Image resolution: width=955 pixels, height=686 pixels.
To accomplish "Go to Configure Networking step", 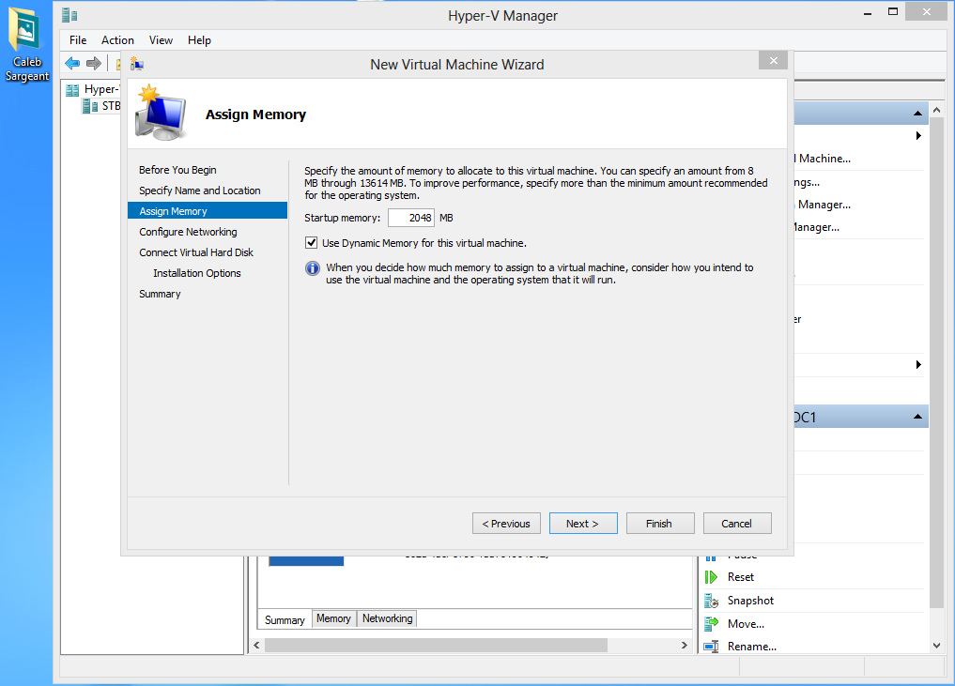I will [188, 232].
